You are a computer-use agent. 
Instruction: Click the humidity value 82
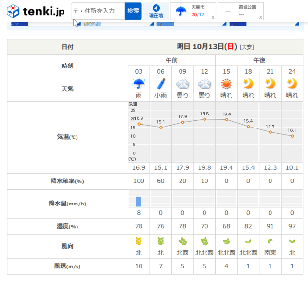(x=248, y=226)
